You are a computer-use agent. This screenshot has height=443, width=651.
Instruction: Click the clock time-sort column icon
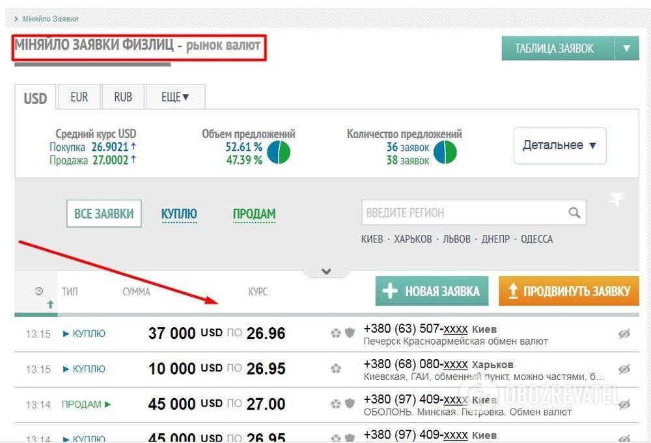39,291
